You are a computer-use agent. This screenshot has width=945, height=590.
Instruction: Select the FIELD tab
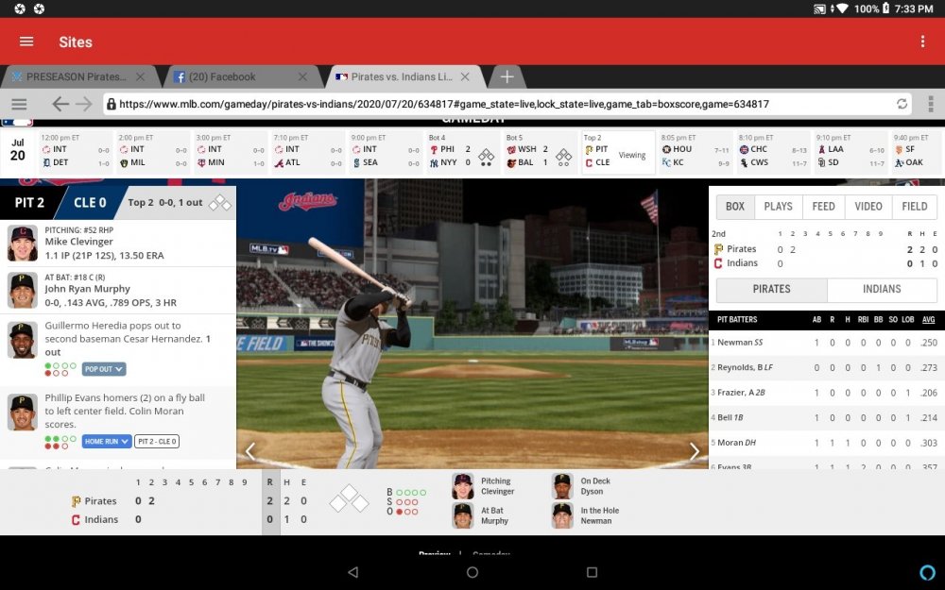click(x=914, y=207)
